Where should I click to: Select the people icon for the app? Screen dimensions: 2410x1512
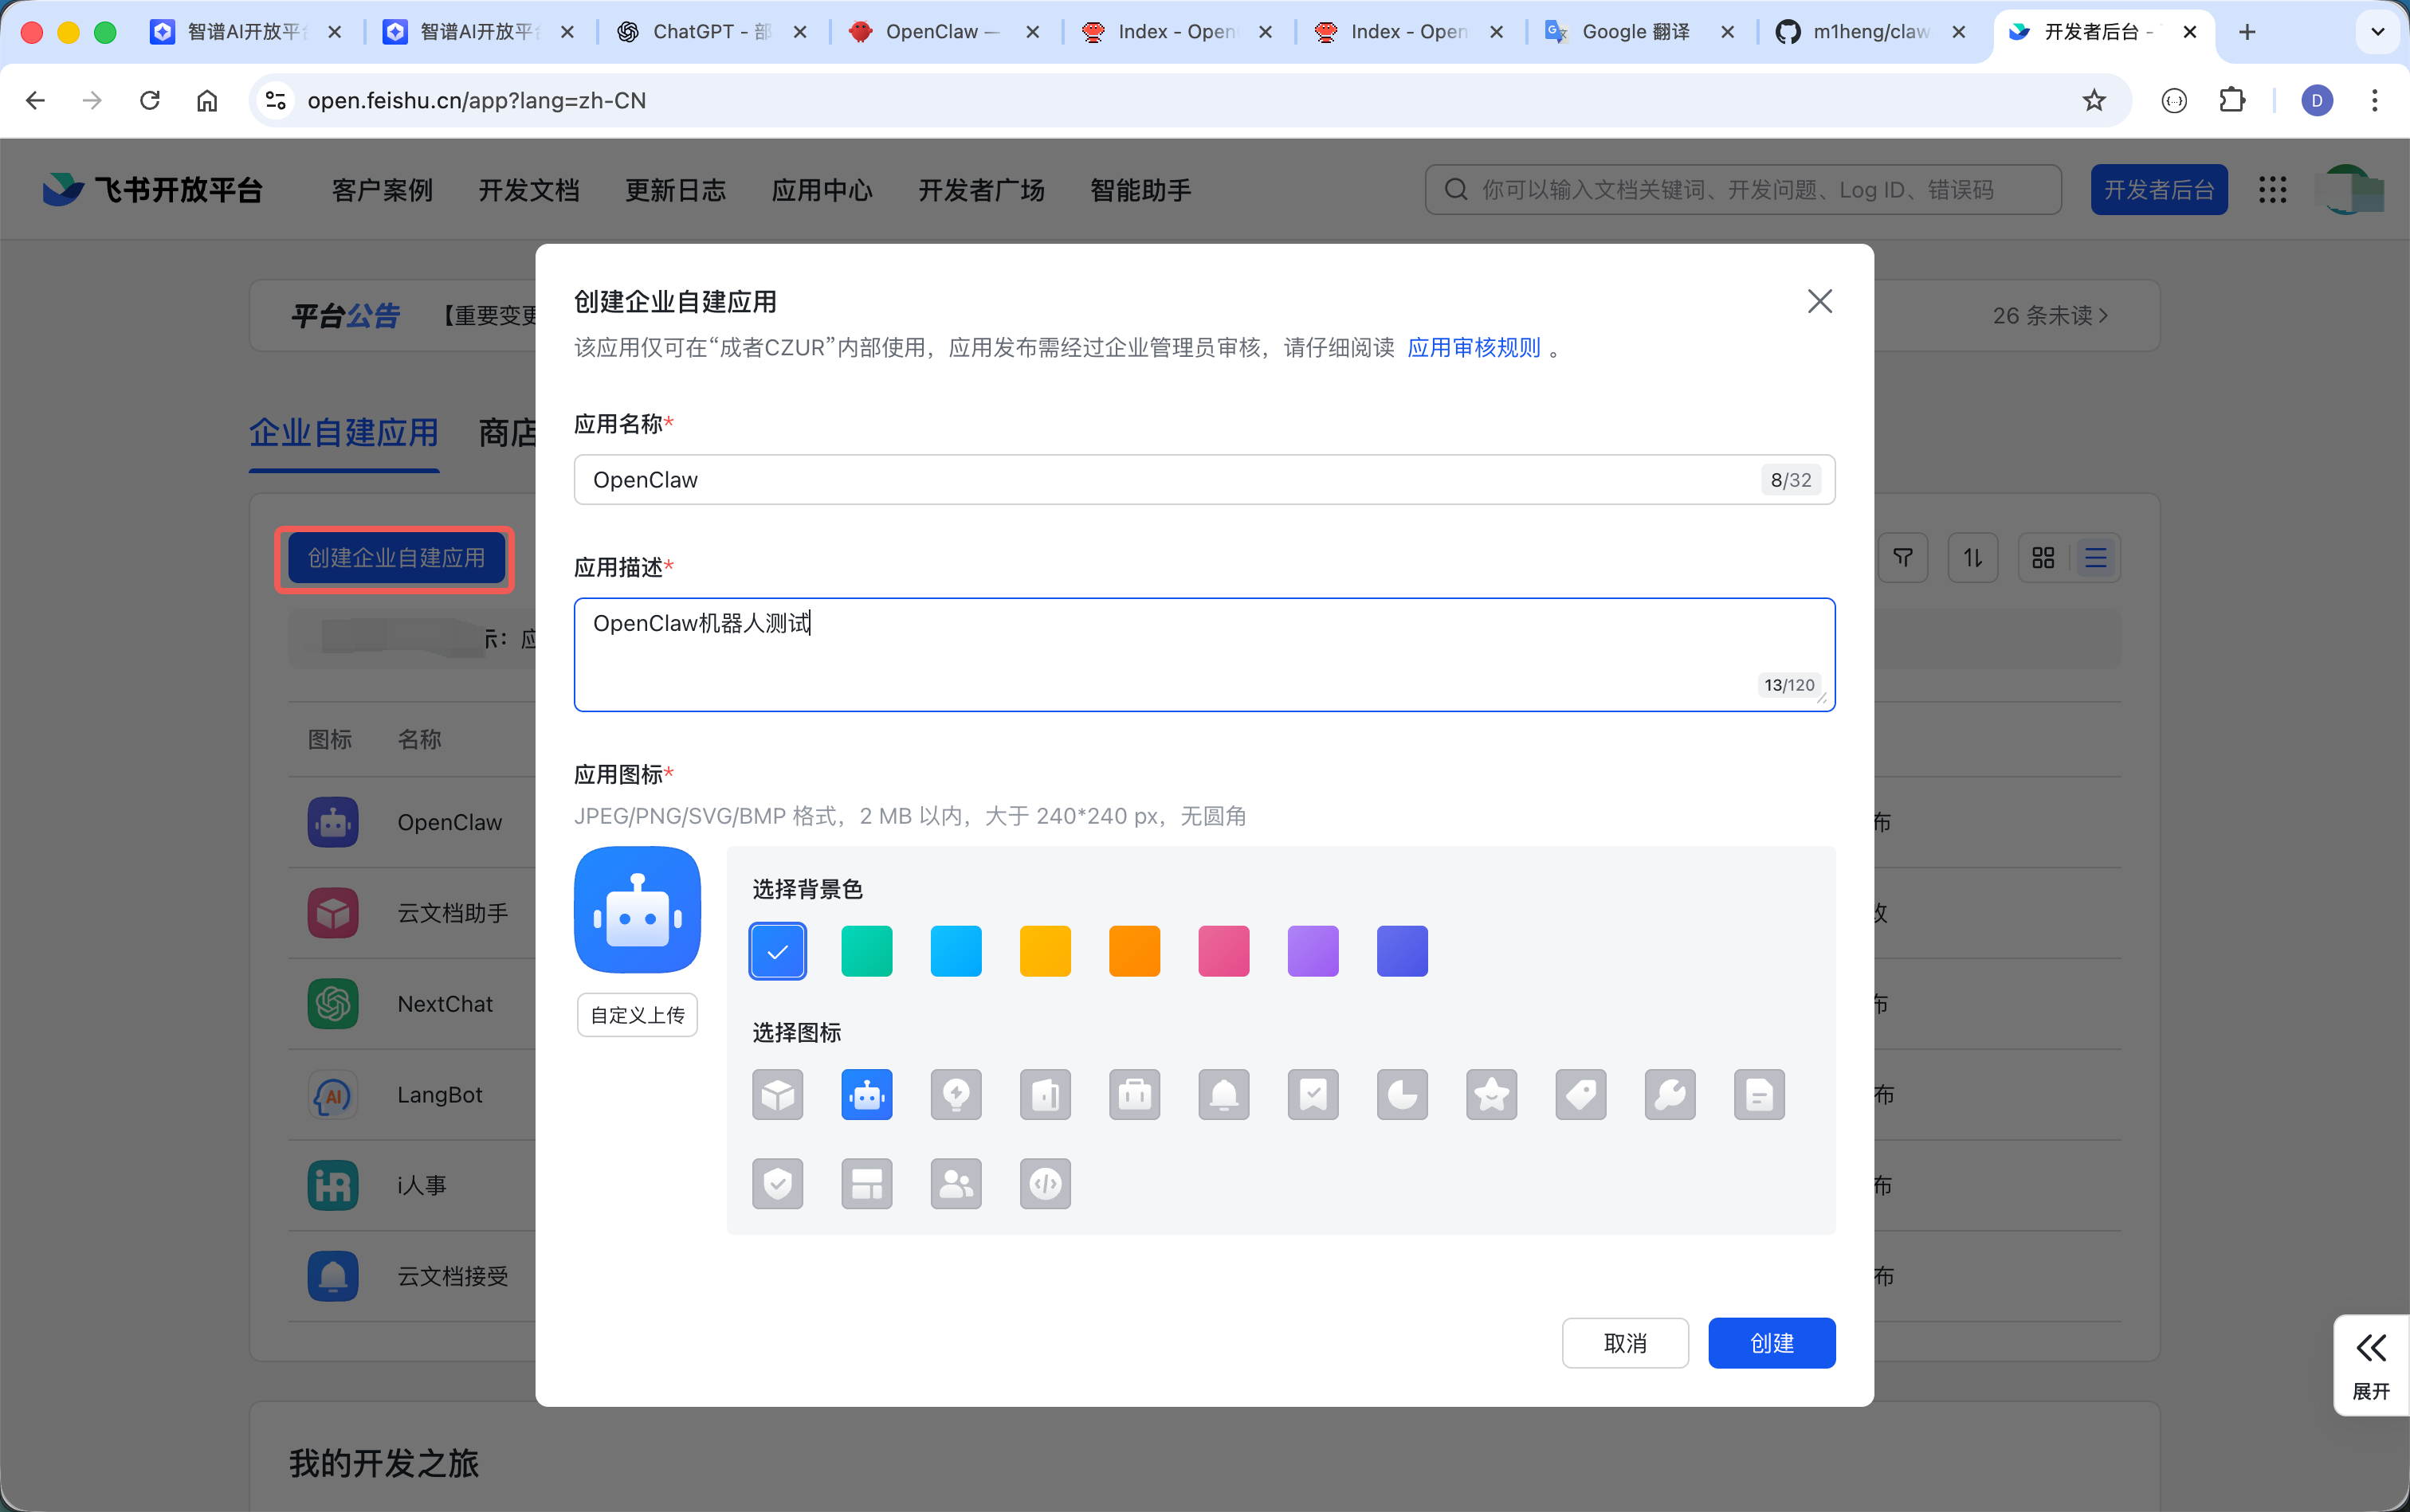point(956,1183)
